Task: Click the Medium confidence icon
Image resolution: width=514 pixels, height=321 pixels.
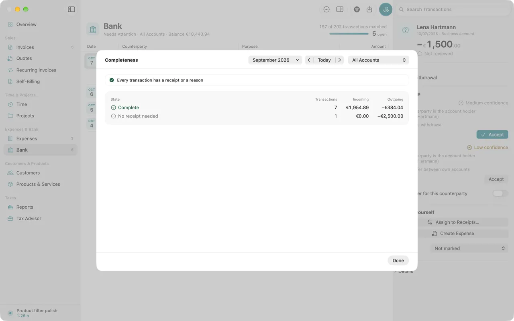Action: pos(461,103)
